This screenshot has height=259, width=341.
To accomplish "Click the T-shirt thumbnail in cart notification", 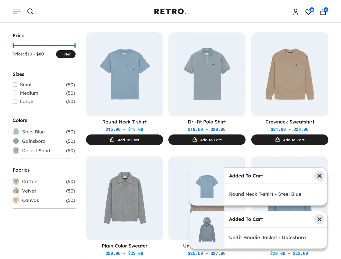I will pyautogui.click(x=207, y=187).
